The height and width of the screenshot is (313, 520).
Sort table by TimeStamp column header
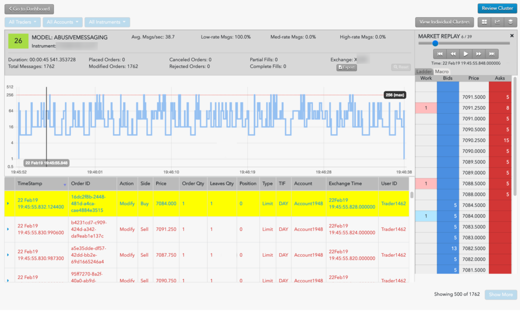tap(36, 183)
